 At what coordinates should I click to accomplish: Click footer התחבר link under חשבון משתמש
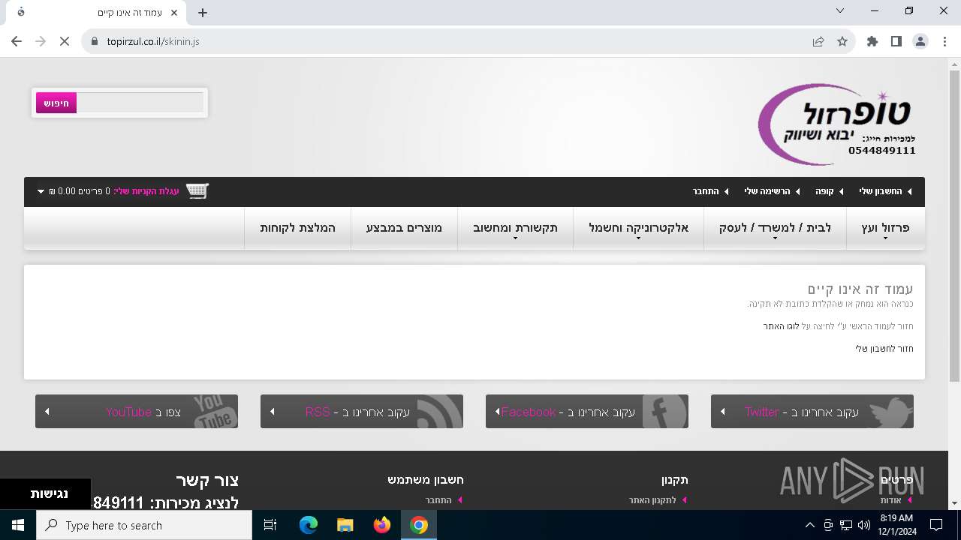438,500
